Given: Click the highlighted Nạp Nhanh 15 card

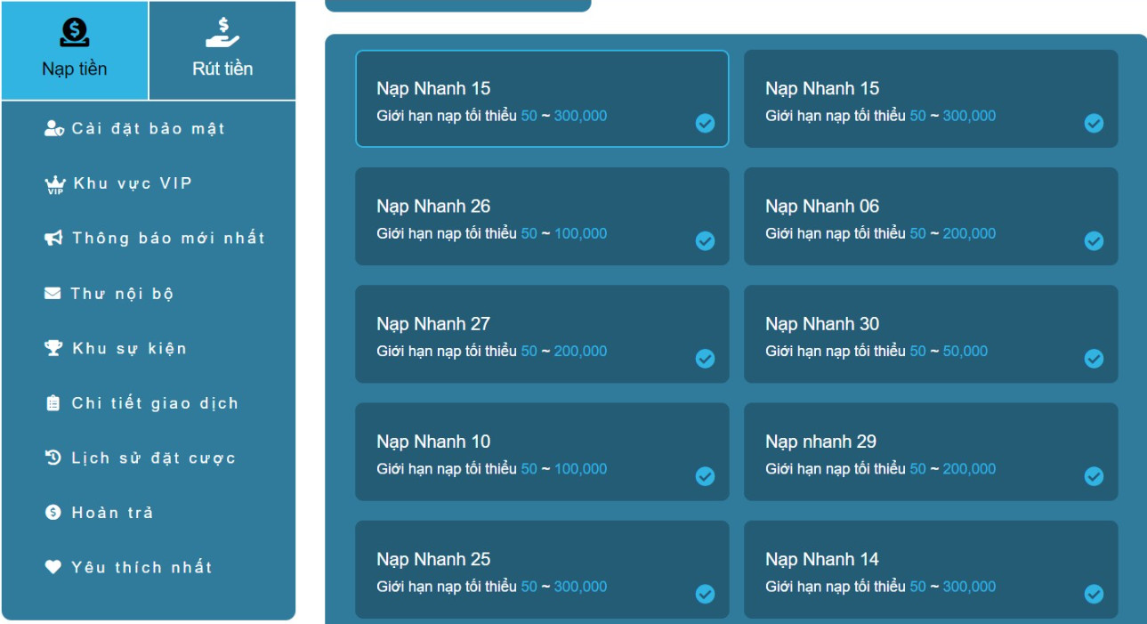Looking at the screenshot, I should point(541,98).
